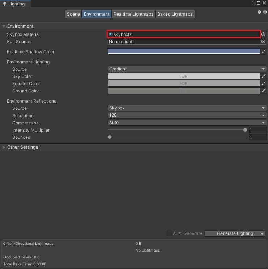
Task: Open the Sun Source object picker
Action: point(263,41)
